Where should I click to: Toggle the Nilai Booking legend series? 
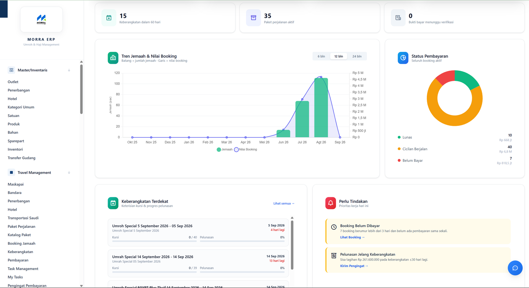coord(245,150)
